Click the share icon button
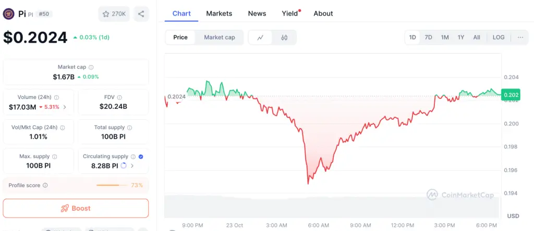Image resolution: width=534 pixels, height=231 pixels. (x=141, y=14)
